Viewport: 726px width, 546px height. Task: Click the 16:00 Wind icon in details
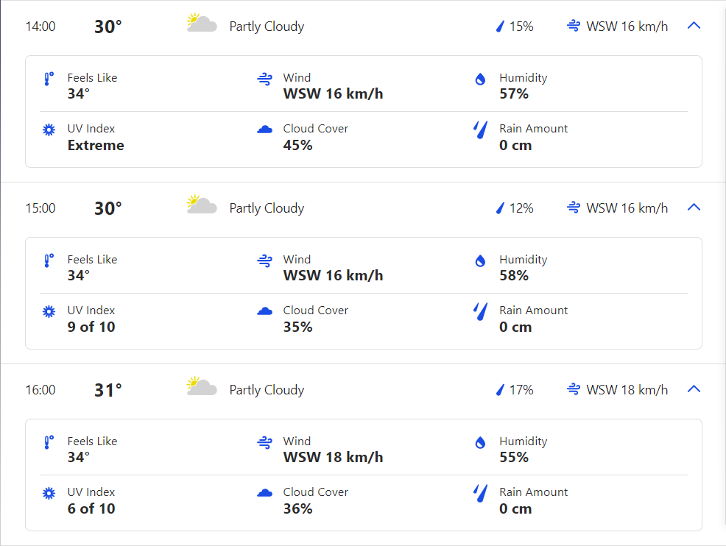point(265,443)
